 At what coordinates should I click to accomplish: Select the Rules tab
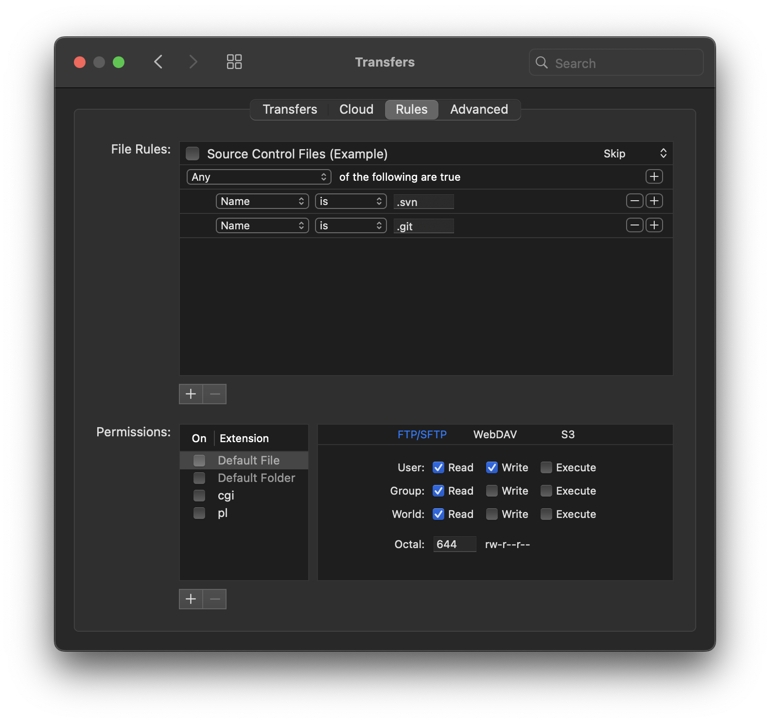point(412,109)
